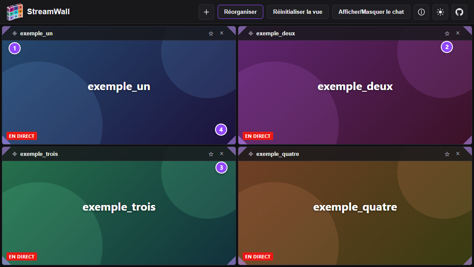Click the exemple_deux video thumbnail center
Viewport: 474px width, 267px height.
[x=355, y=92]
